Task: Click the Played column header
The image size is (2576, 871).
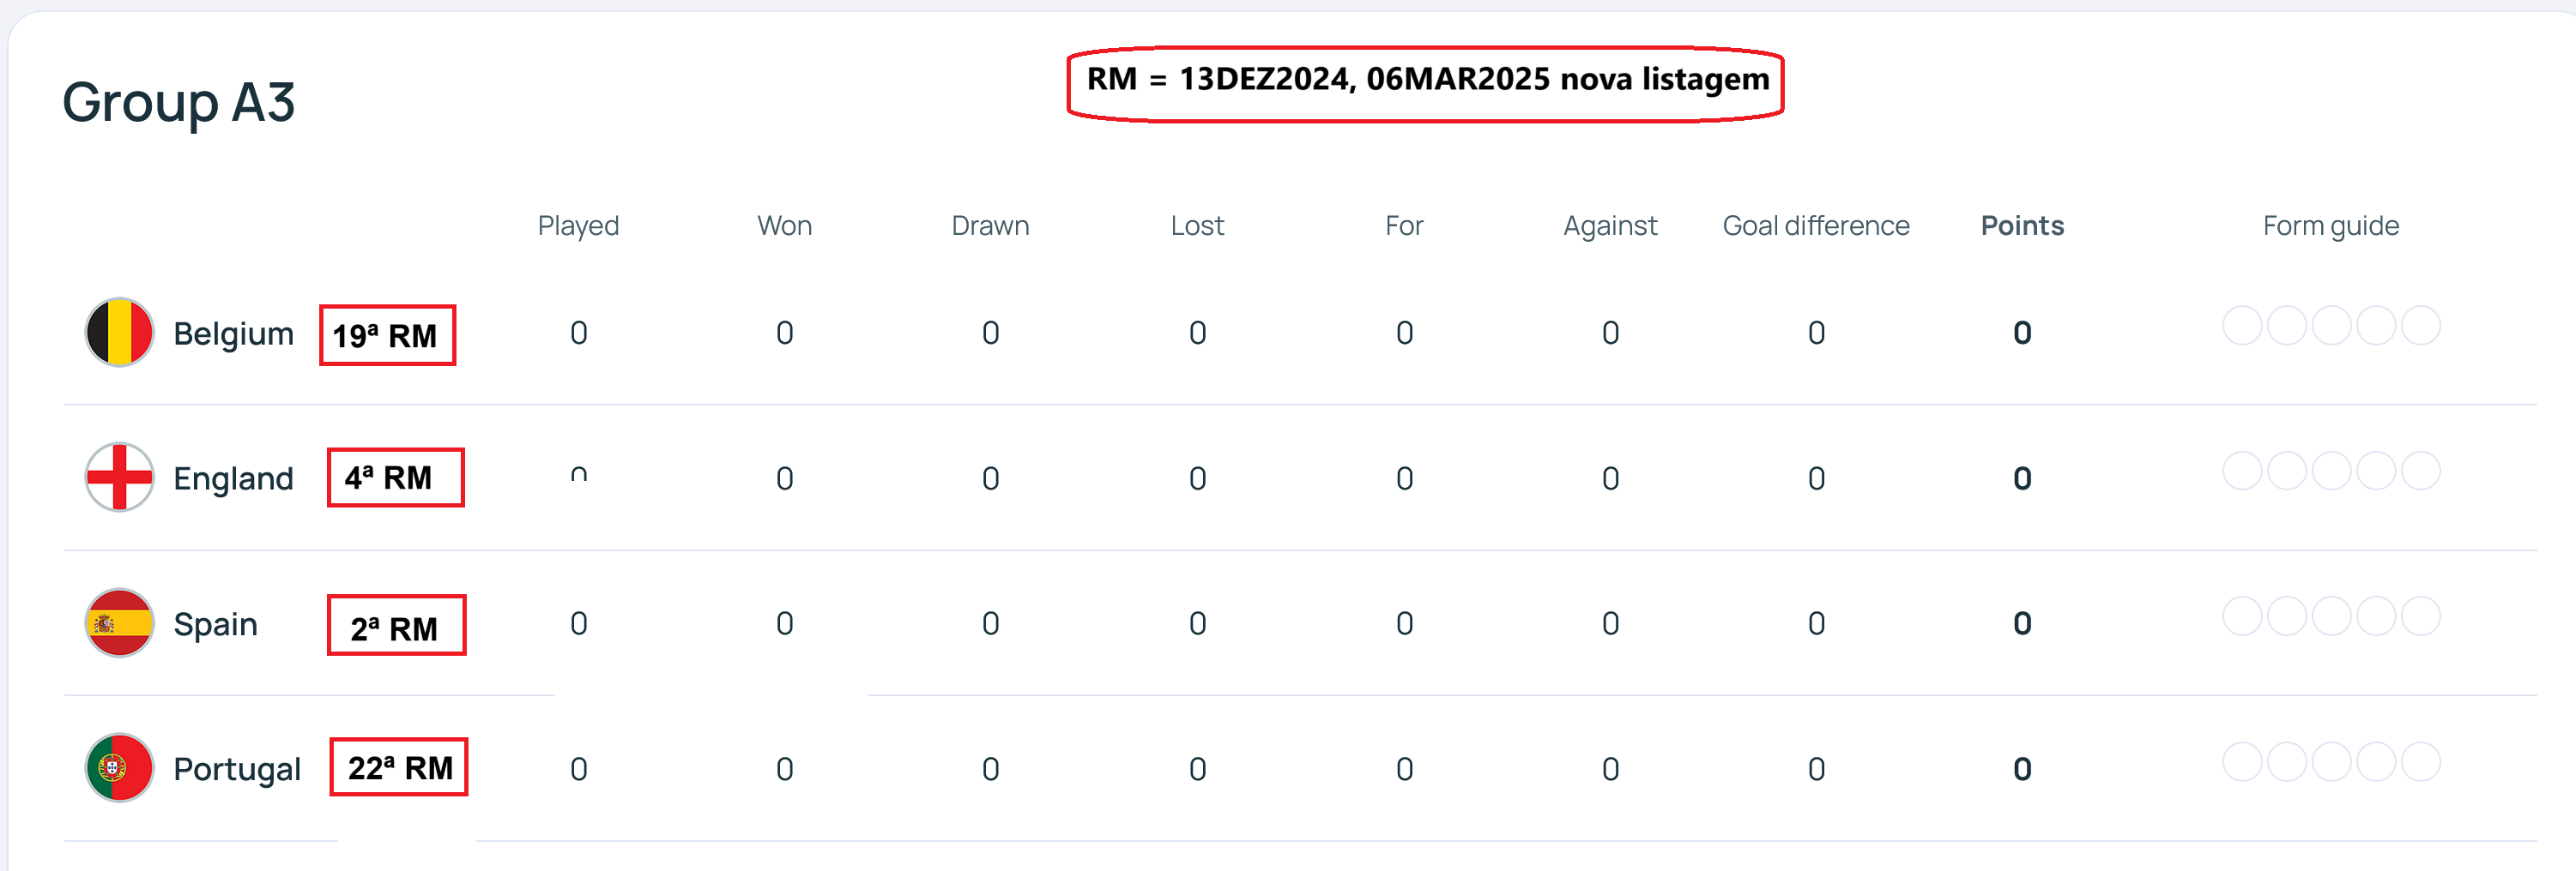Action: 578,225
